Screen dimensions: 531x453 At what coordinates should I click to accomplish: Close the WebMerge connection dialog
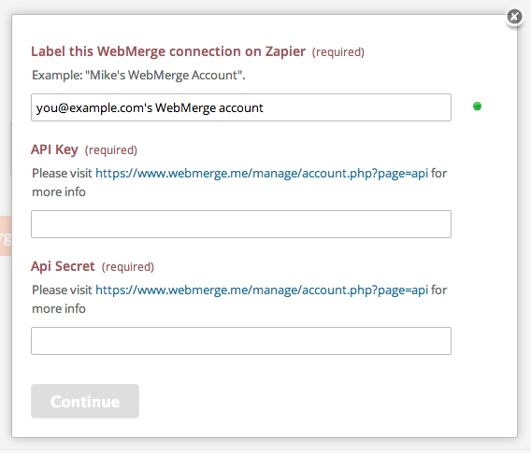(514, 16)
